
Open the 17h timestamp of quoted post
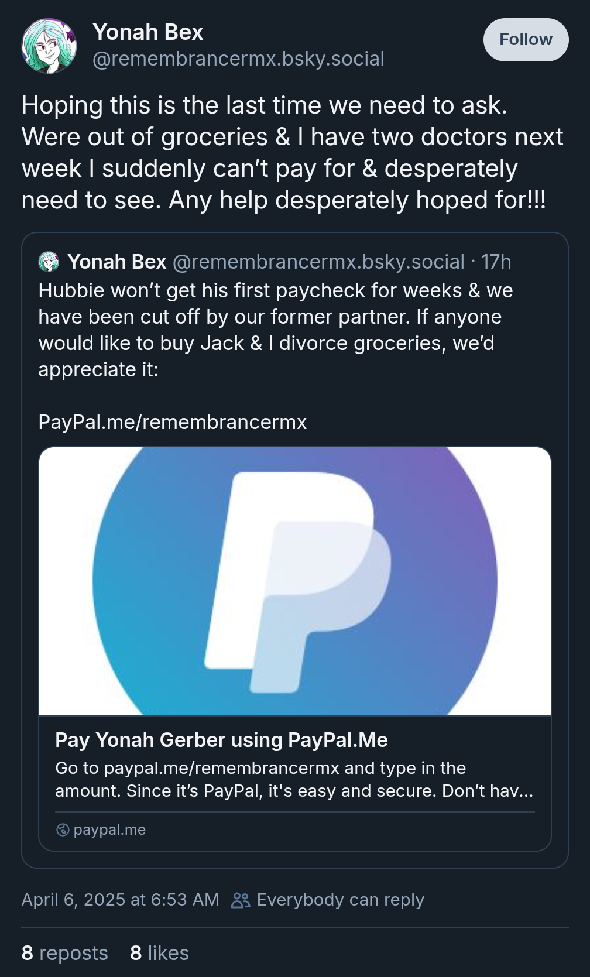point(496,262)
